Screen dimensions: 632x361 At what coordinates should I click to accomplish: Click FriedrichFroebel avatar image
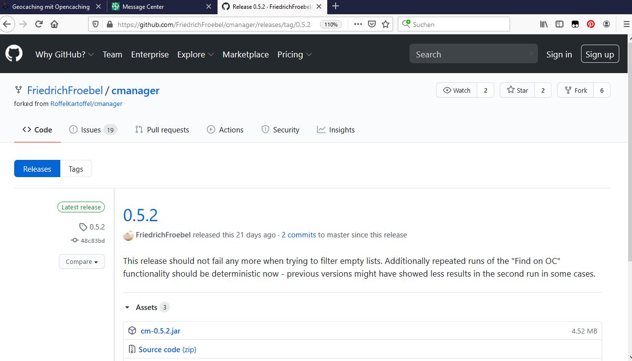click(128, 235)
